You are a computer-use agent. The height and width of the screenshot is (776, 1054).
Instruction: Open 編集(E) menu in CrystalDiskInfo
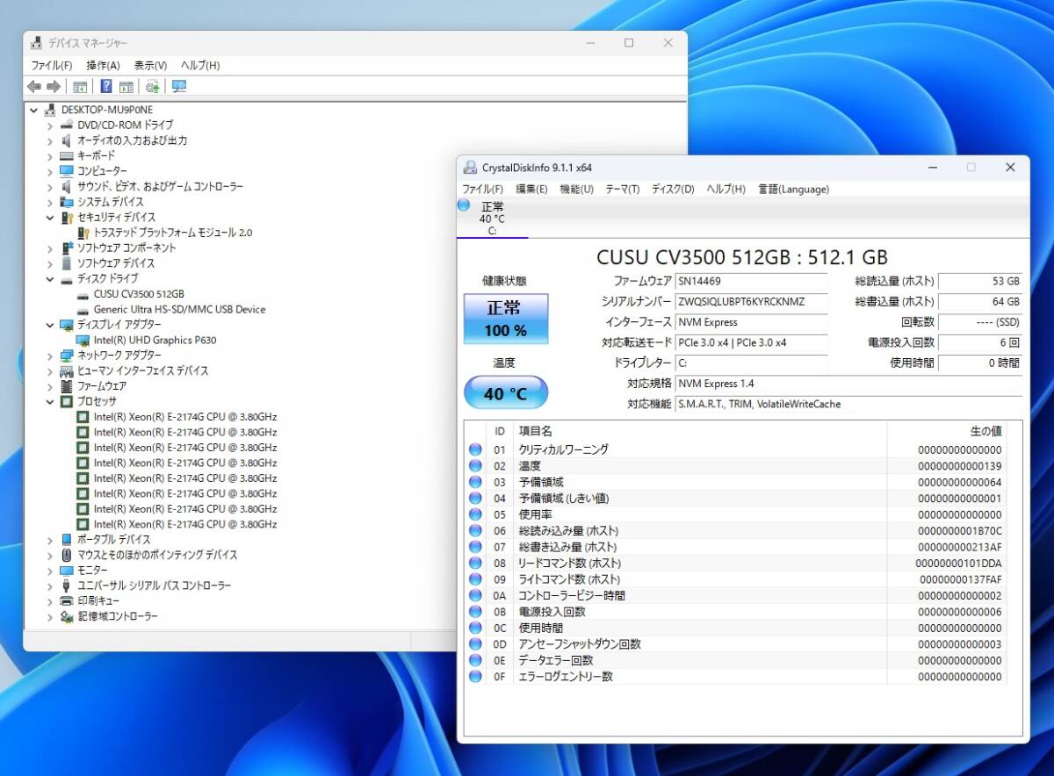pyautogui.click(x=531, y=189)
